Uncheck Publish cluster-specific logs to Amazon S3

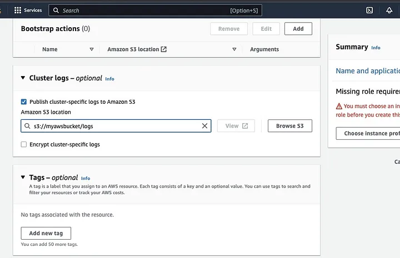pyautogui.click(x=24, y=102)
